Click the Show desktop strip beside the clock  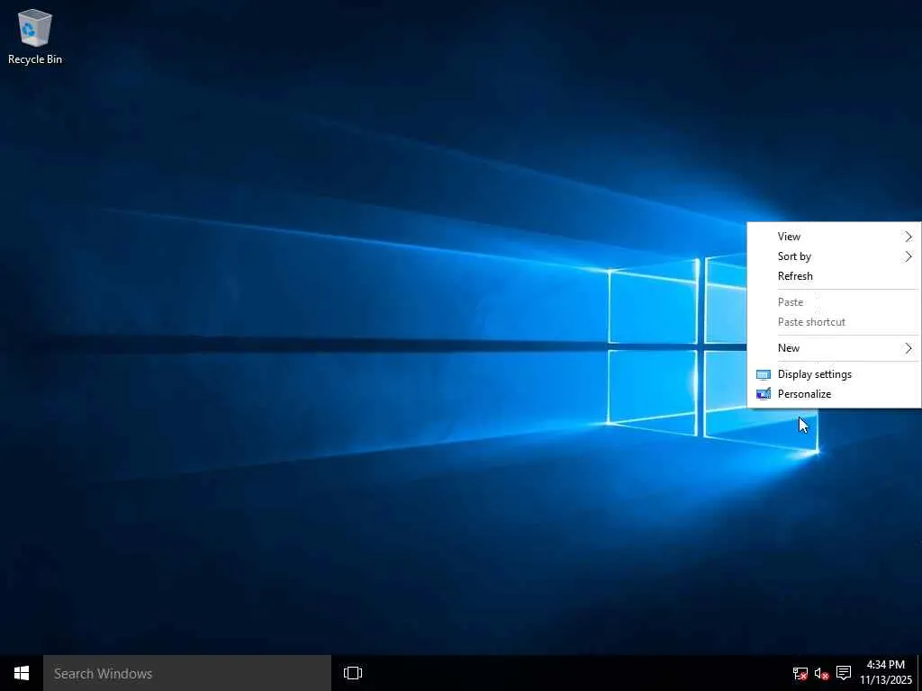click(x=919, y=673)
